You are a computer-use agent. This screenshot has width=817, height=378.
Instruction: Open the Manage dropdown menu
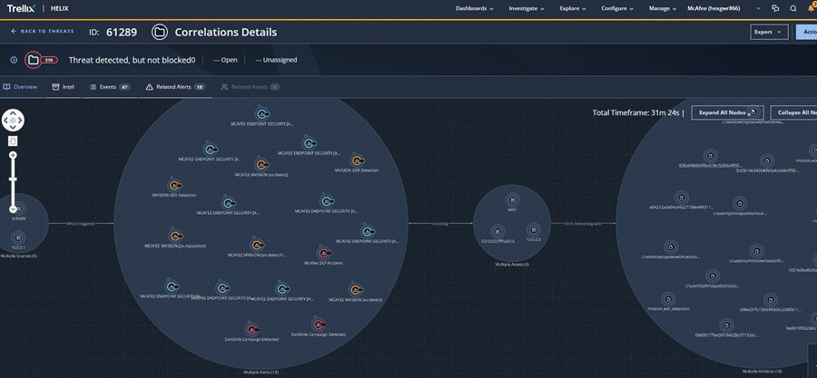pyautogui.click(x=663, y=8)
